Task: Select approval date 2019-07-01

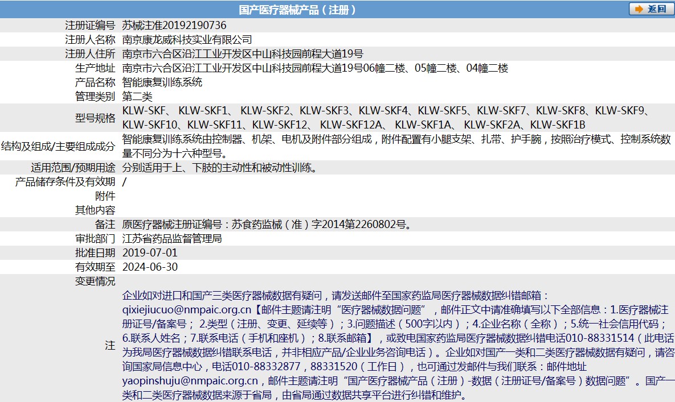Action: point(150,252)
